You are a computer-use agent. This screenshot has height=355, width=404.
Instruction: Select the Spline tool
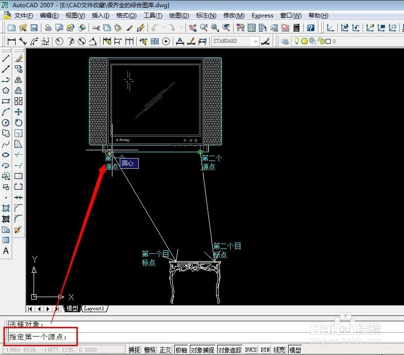(6, 144)
